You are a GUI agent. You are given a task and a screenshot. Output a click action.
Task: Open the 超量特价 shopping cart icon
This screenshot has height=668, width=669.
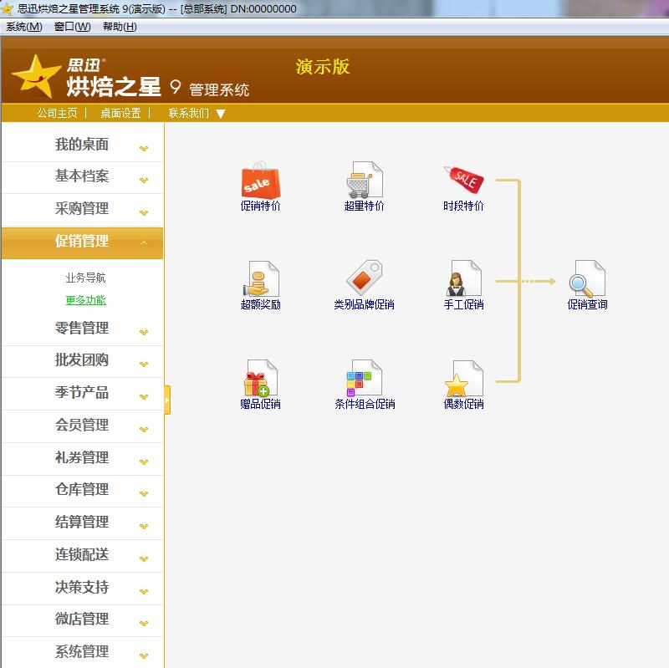(364, 180)
